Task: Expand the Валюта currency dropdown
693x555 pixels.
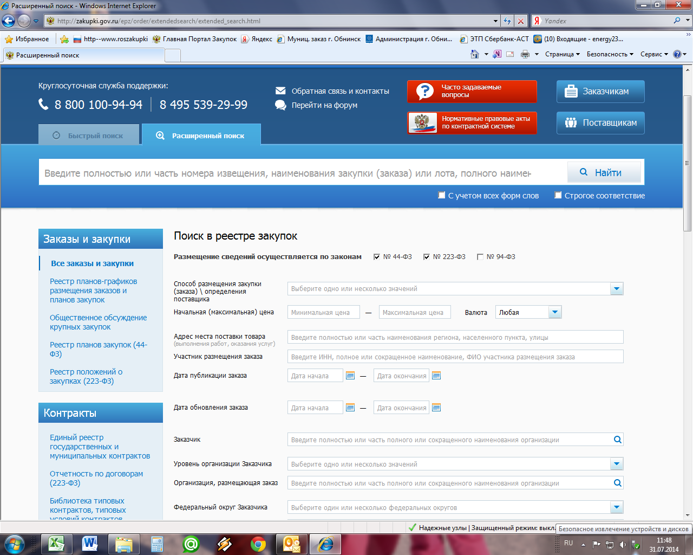Action: [554, 312]
